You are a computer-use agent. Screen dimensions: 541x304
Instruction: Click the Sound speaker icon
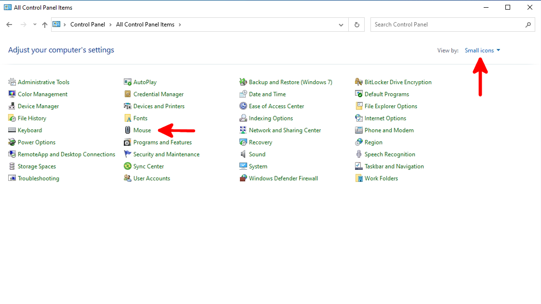coord(243,154)
